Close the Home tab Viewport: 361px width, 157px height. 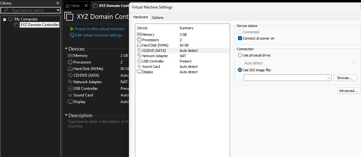(x=86, y=6)
